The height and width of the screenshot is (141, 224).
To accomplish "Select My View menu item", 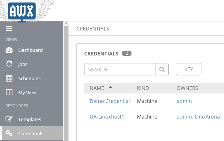I will pyautogui.click(x=27, y=93).
